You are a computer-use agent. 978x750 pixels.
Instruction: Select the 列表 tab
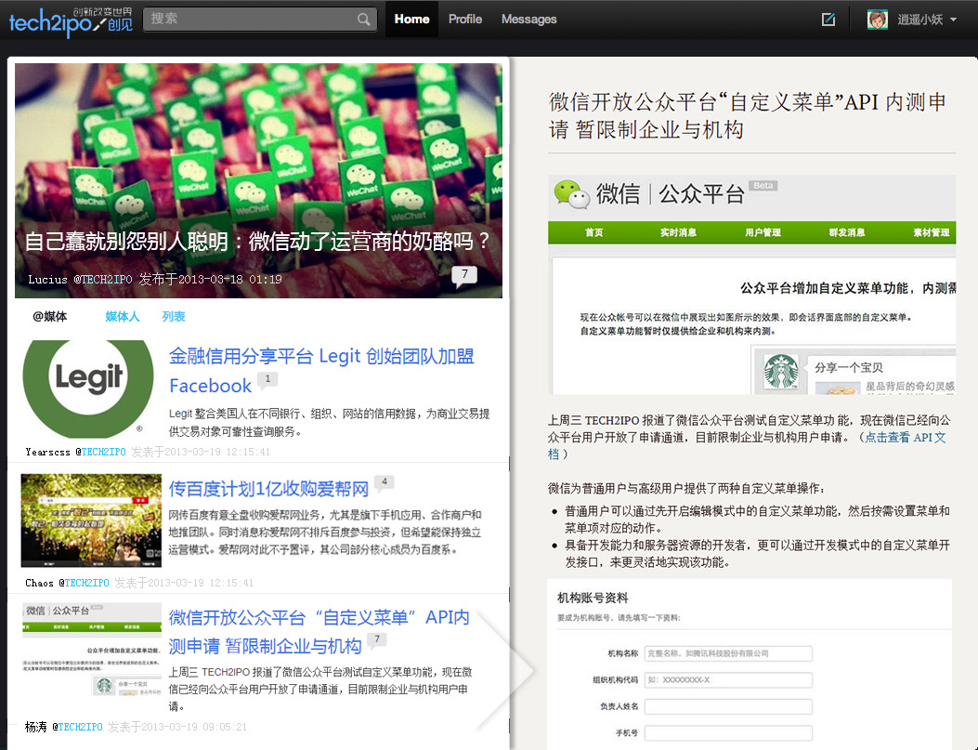point(174,316)
